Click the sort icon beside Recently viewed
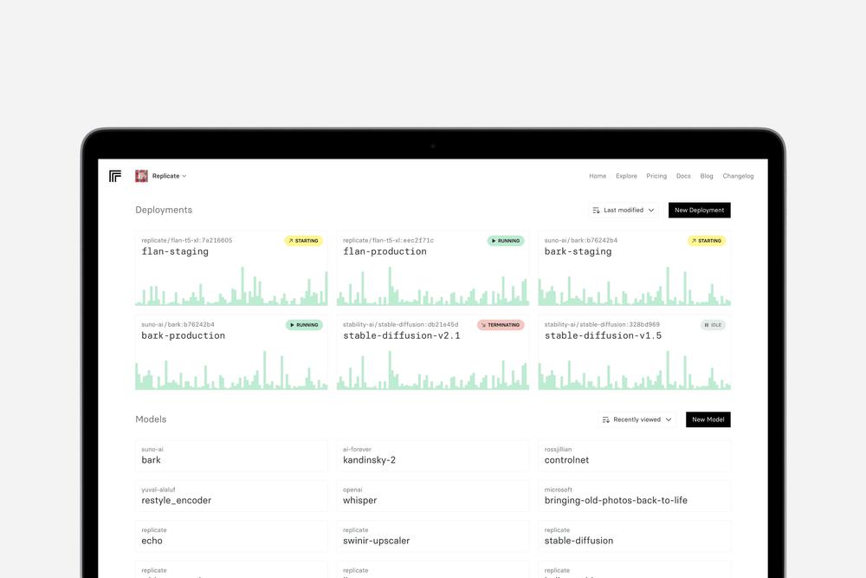This screenshot has height=578, width=866. [606, 419]
